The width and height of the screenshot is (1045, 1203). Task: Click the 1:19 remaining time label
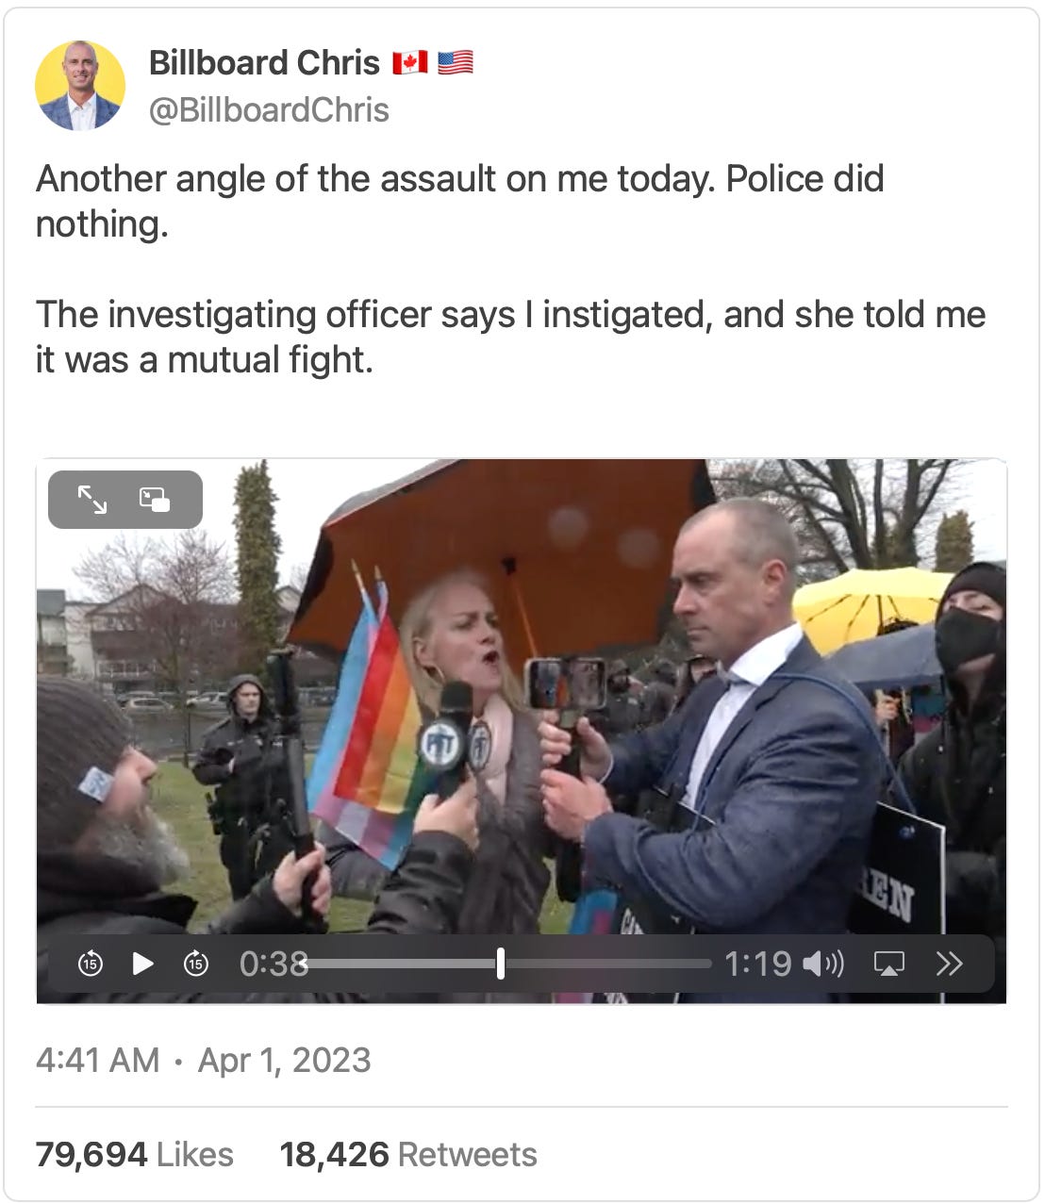tap(757, 964)
